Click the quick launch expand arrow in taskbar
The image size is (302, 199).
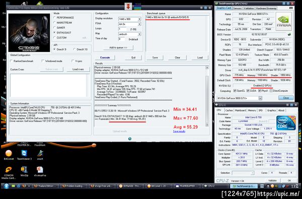point(29,186)
